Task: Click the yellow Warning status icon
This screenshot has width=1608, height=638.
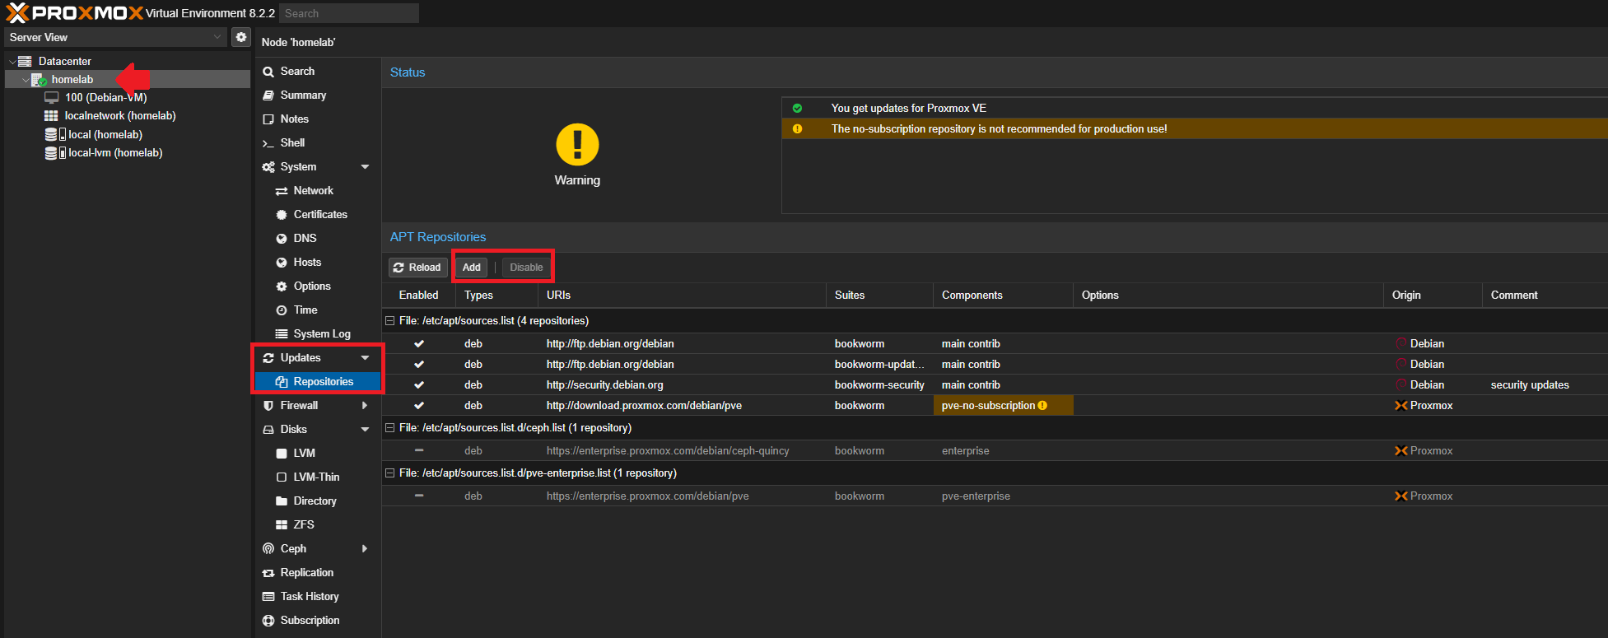Action: 577,145
